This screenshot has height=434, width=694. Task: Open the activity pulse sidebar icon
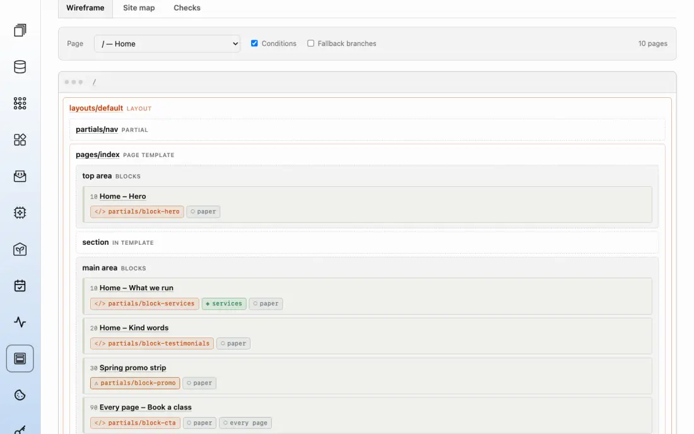point(20,322)
